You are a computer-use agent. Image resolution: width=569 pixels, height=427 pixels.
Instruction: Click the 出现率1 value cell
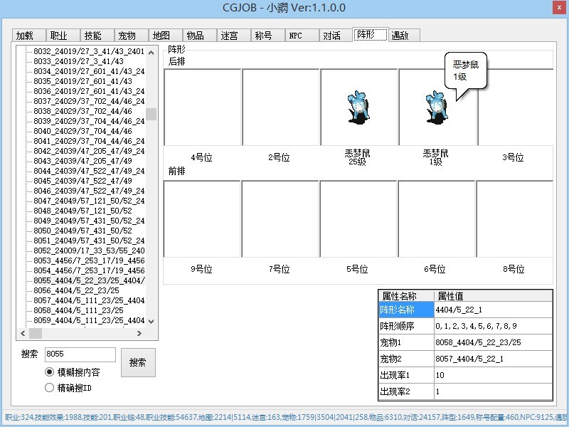(x=492, y=375)
